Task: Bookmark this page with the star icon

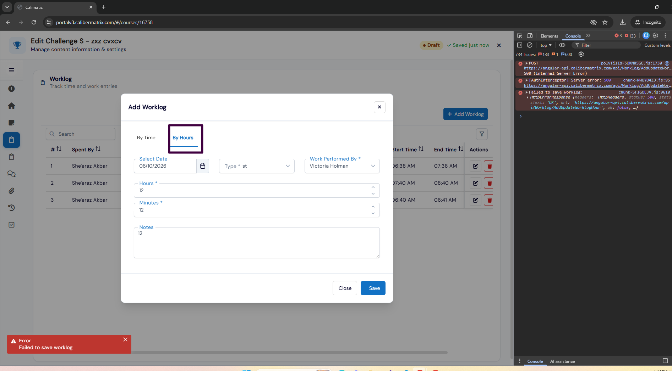Action: tap(605, 22)
